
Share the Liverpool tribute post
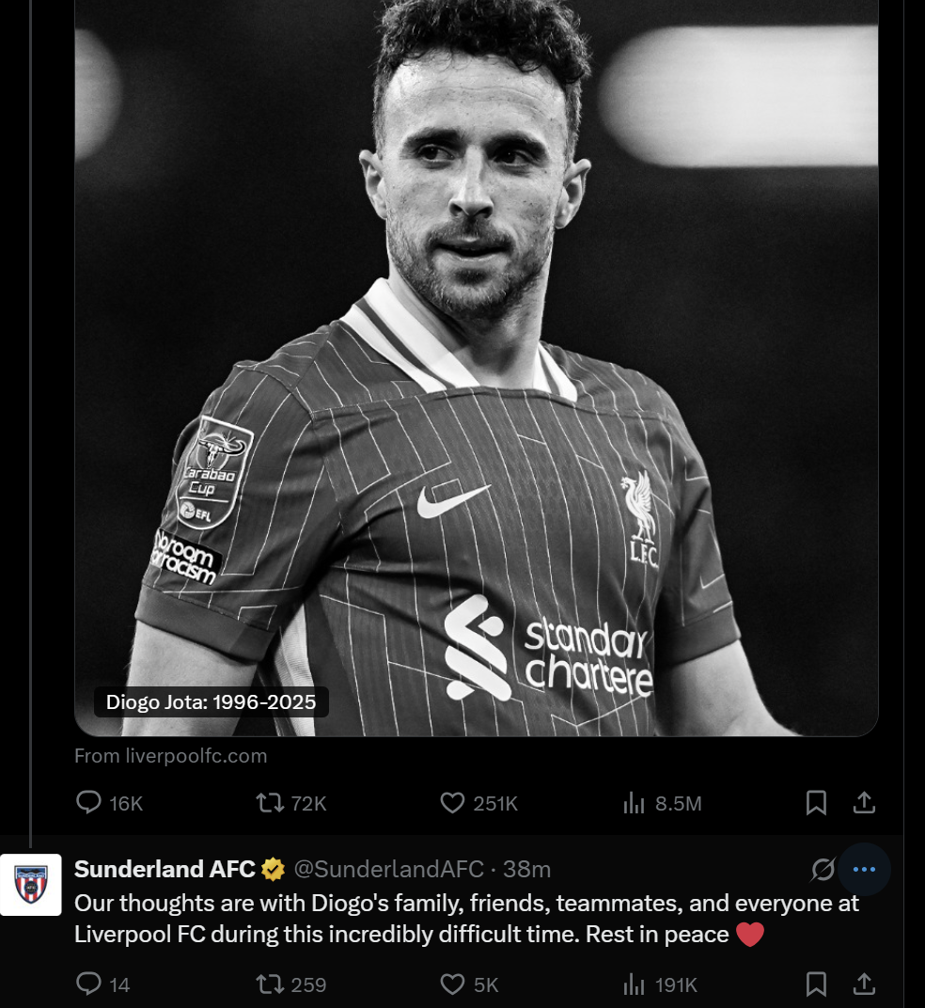865,803
